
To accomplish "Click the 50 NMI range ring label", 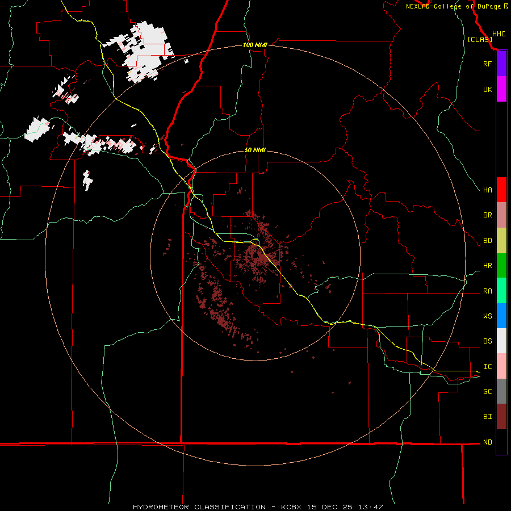I will pyautogui.click(x=255, y=150).
